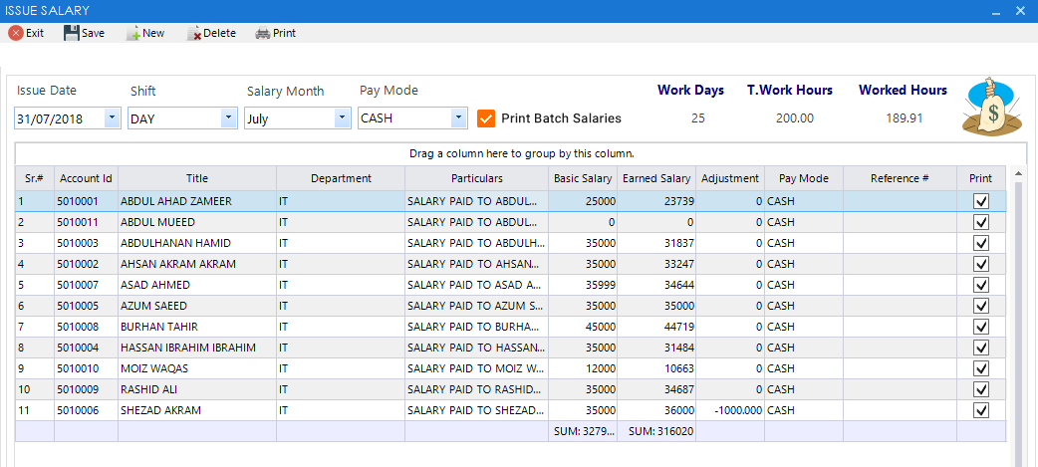Click the Department column header
This screenshot has width=1038, height=467.
pyautogui.click(x=341, y=178)
